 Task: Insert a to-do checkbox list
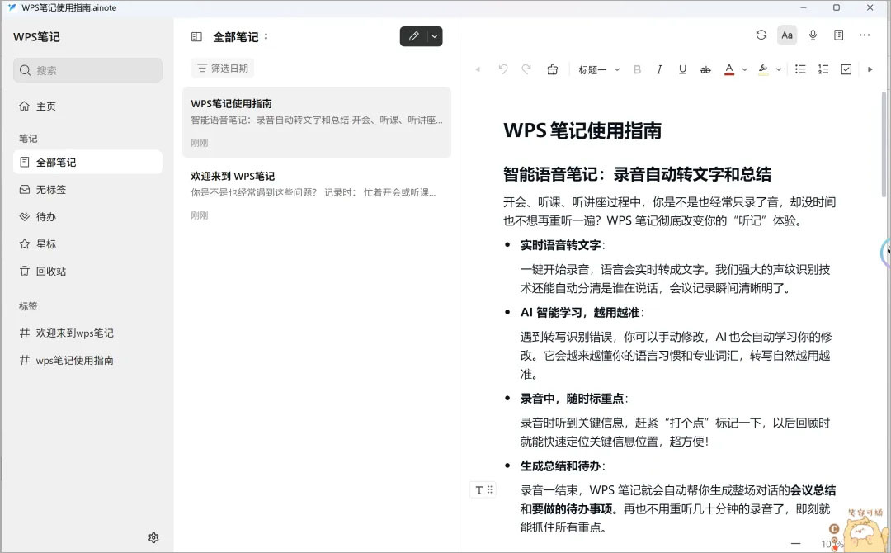(x=846, y=70)
